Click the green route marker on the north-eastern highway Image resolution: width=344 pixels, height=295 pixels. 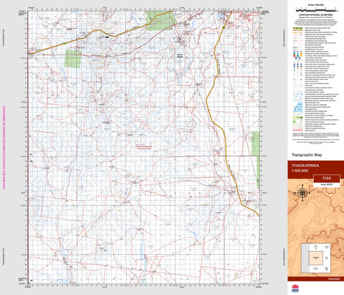pos(224,27)
